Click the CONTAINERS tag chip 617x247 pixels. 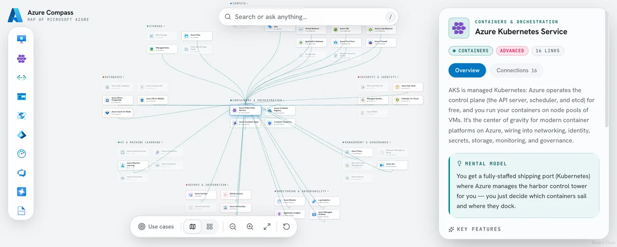coord(470,51)
